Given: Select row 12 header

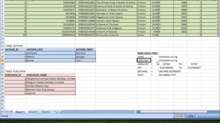Looking at the screenshot, I should (2, 35).
